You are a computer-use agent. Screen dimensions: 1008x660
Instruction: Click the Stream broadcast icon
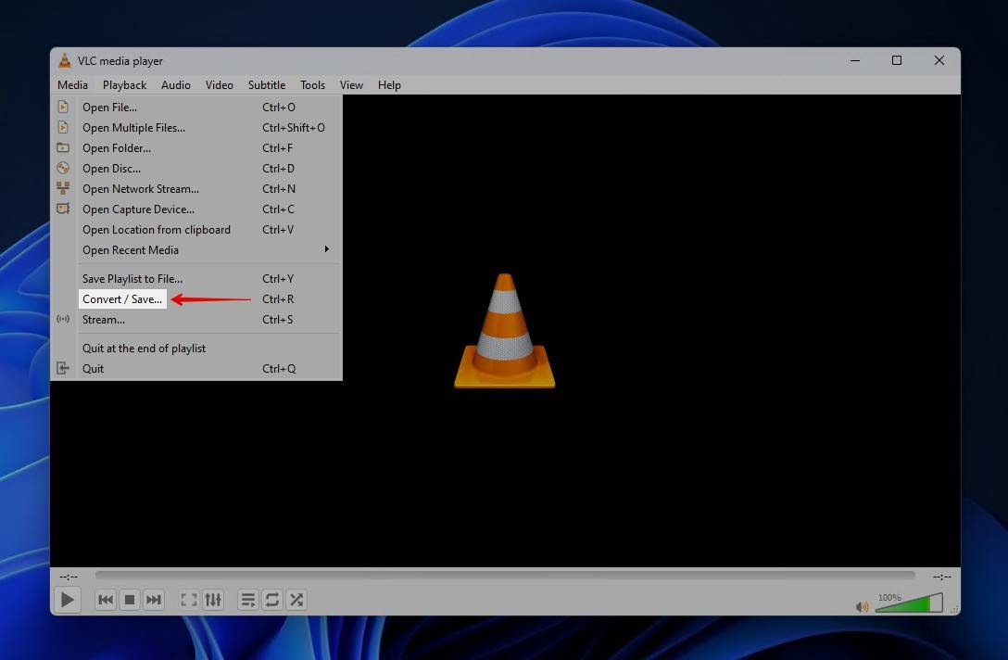(x=63, y=319)
